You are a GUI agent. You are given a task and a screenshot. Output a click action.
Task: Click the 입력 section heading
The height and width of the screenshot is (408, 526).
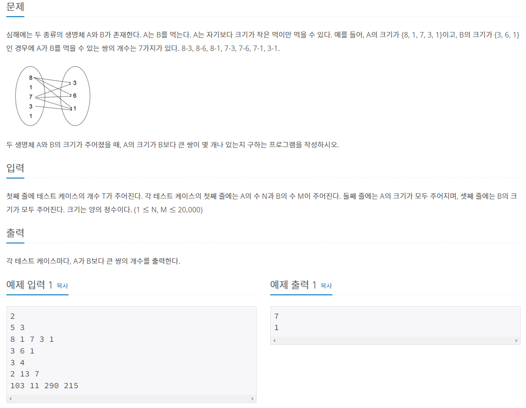click(15, 168)
